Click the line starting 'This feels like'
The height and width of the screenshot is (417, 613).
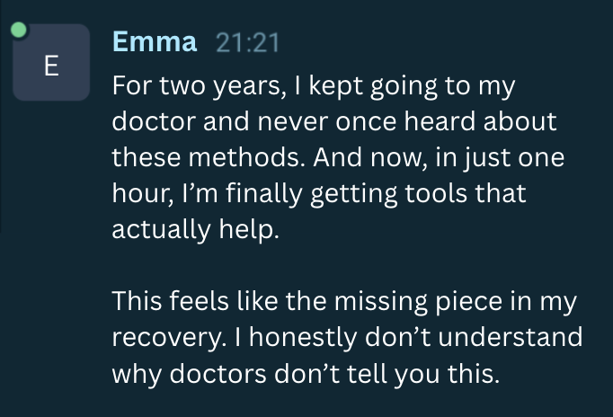point(344,301)
